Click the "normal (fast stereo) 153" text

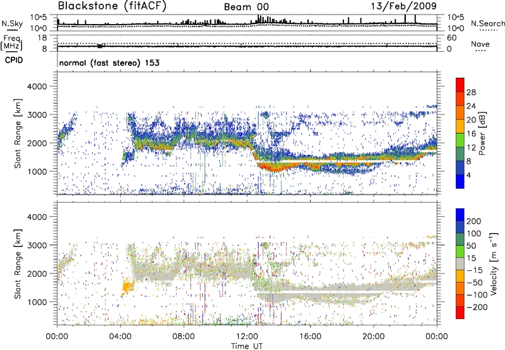[109, 63]
